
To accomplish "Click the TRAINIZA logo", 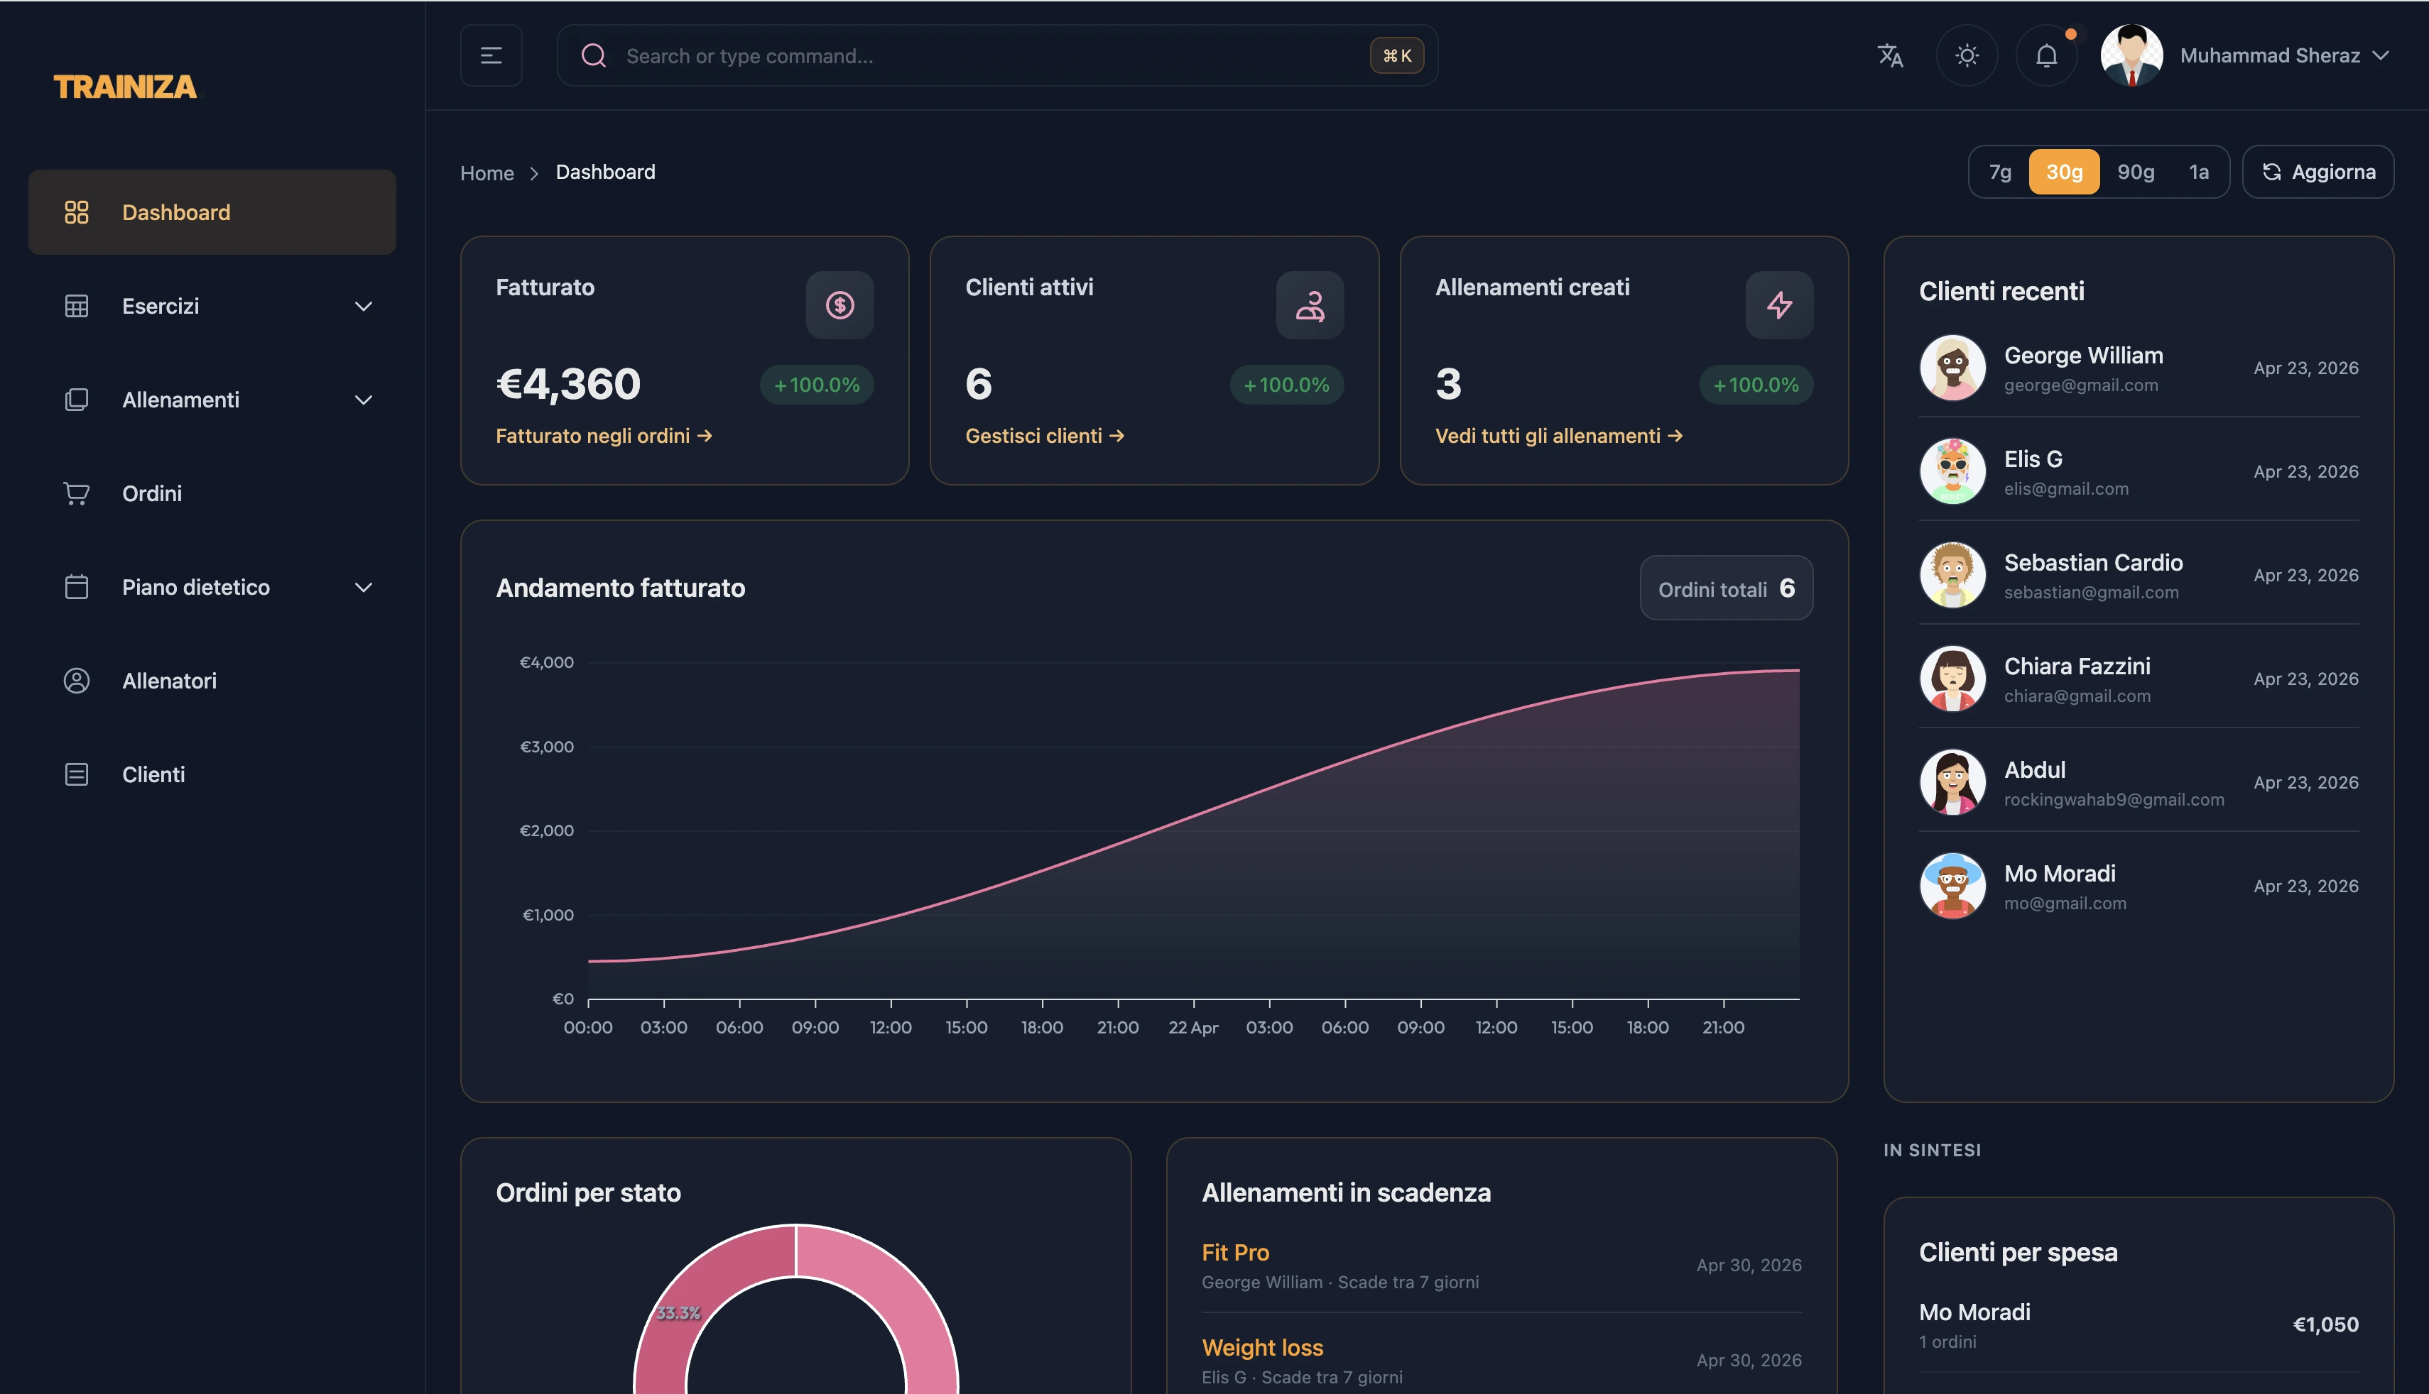I will (x=126, y=86).
